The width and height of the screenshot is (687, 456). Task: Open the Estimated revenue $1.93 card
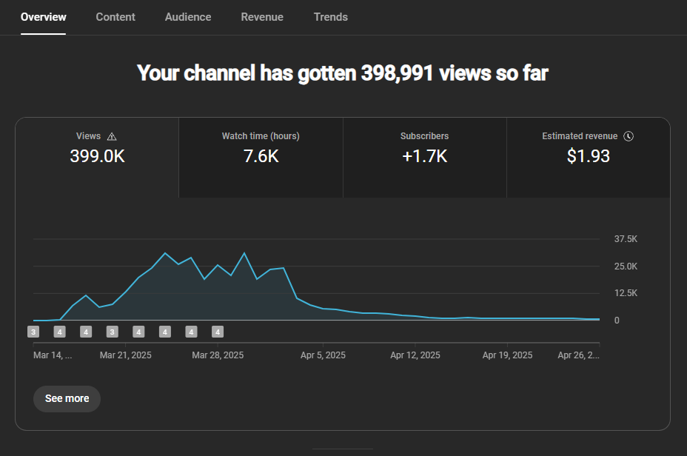589,158
